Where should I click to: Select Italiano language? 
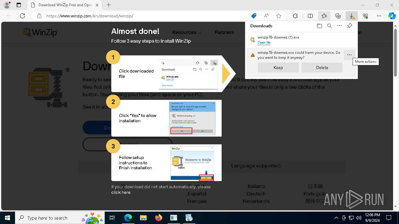click(x=256, y=186)
